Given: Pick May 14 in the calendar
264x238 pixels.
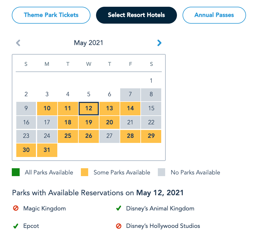Looking at the screenshot, I should (130, 109).
